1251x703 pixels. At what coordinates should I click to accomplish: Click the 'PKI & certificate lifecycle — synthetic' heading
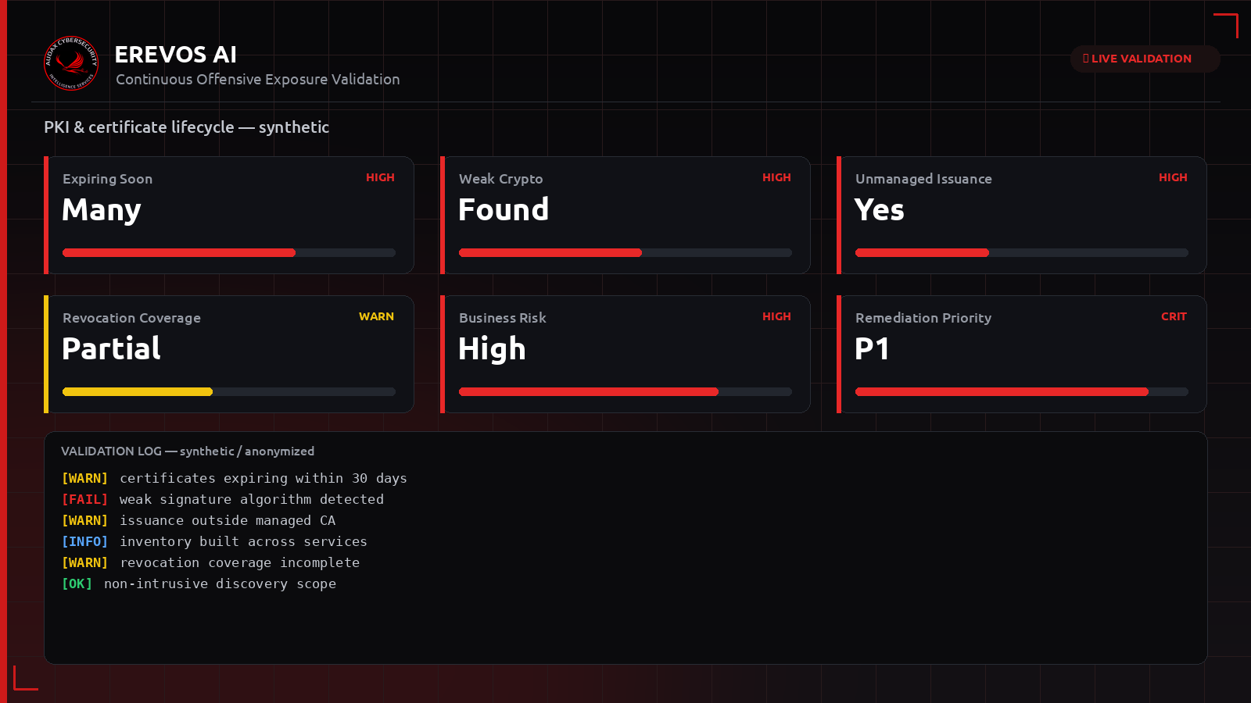186,127
